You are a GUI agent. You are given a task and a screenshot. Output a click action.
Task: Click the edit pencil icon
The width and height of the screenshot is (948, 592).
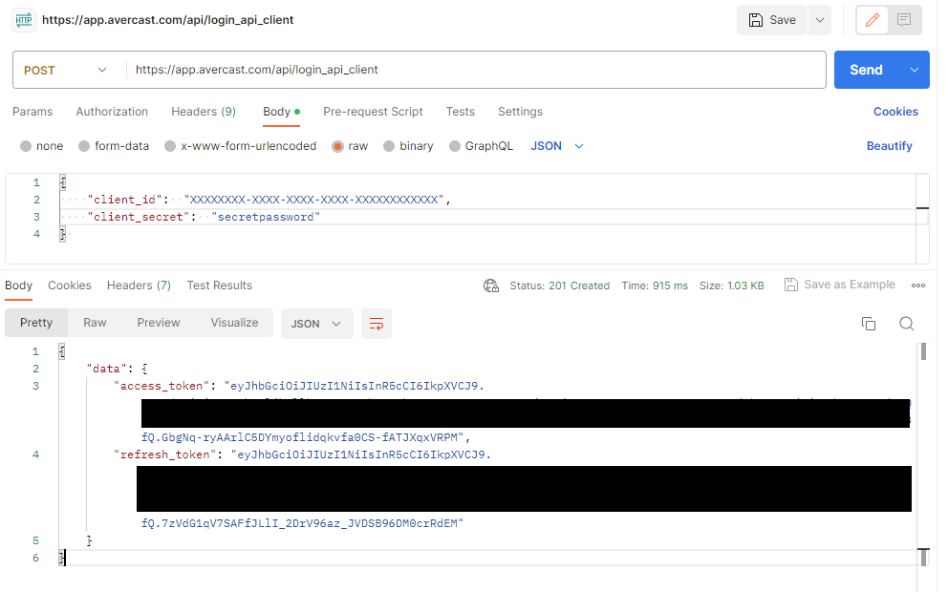872,20
